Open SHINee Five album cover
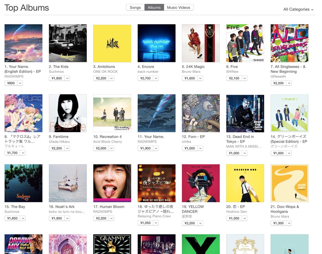The width and height of the screenshot is (322, 254). pos(245,43)
